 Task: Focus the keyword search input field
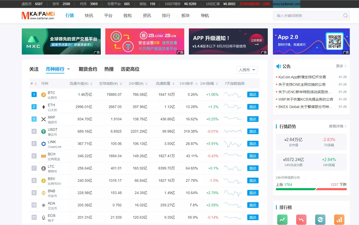311,16
